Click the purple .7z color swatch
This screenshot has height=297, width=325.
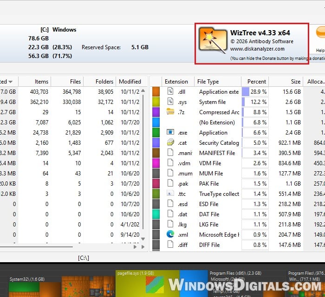[x=156, y=112]
